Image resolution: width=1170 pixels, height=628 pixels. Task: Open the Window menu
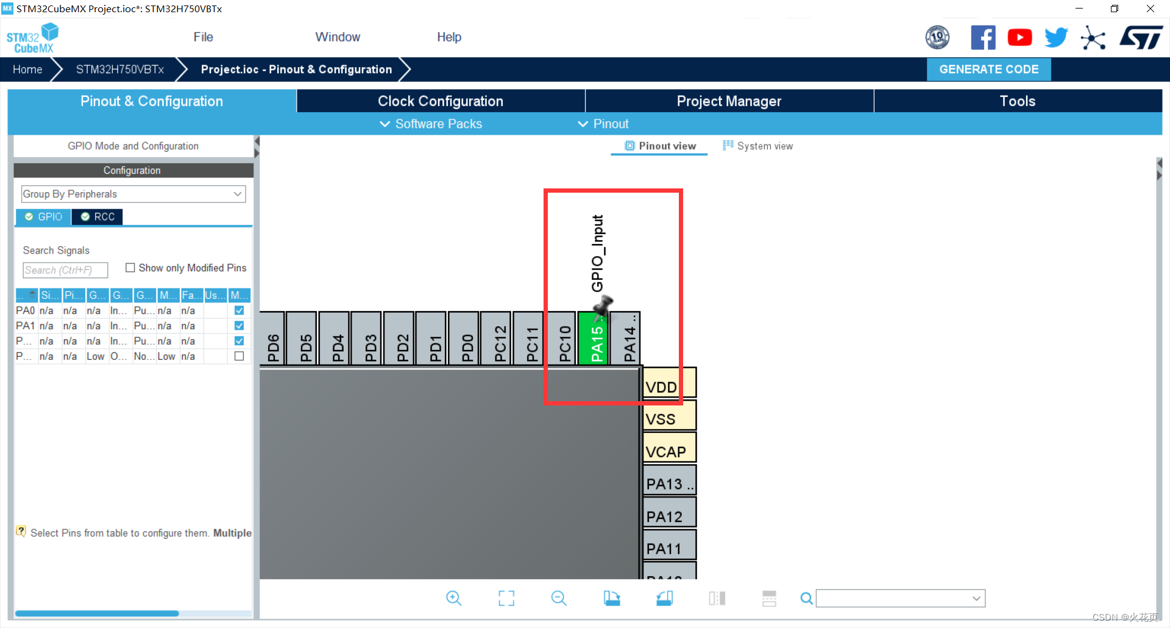click(x=338, y=37)
